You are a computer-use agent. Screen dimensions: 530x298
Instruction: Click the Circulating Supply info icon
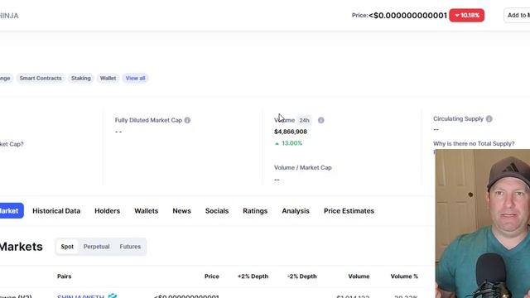[x=489, y=119]
